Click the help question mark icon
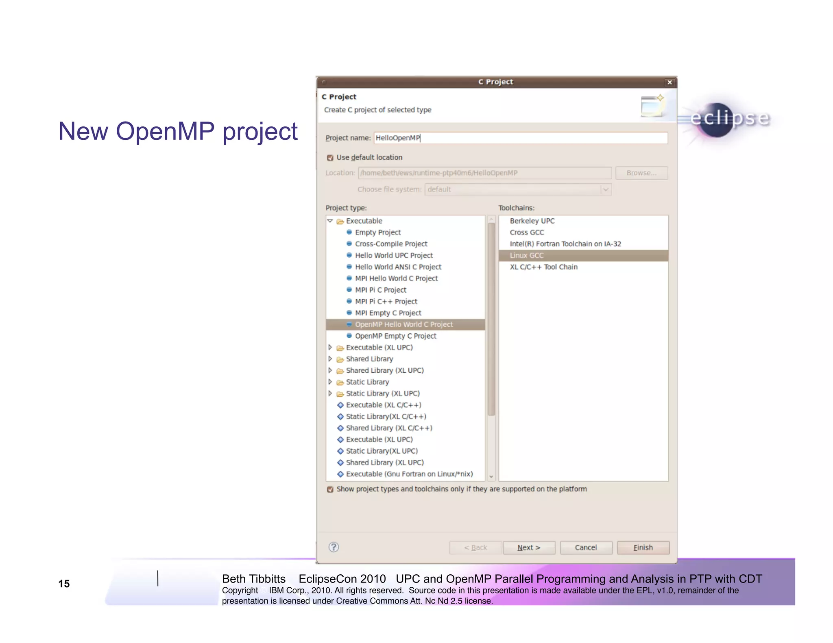 coord(334,547)
